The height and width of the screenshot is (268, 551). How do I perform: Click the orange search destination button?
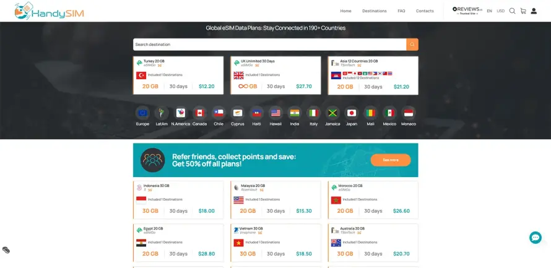[x=412, y=45]
